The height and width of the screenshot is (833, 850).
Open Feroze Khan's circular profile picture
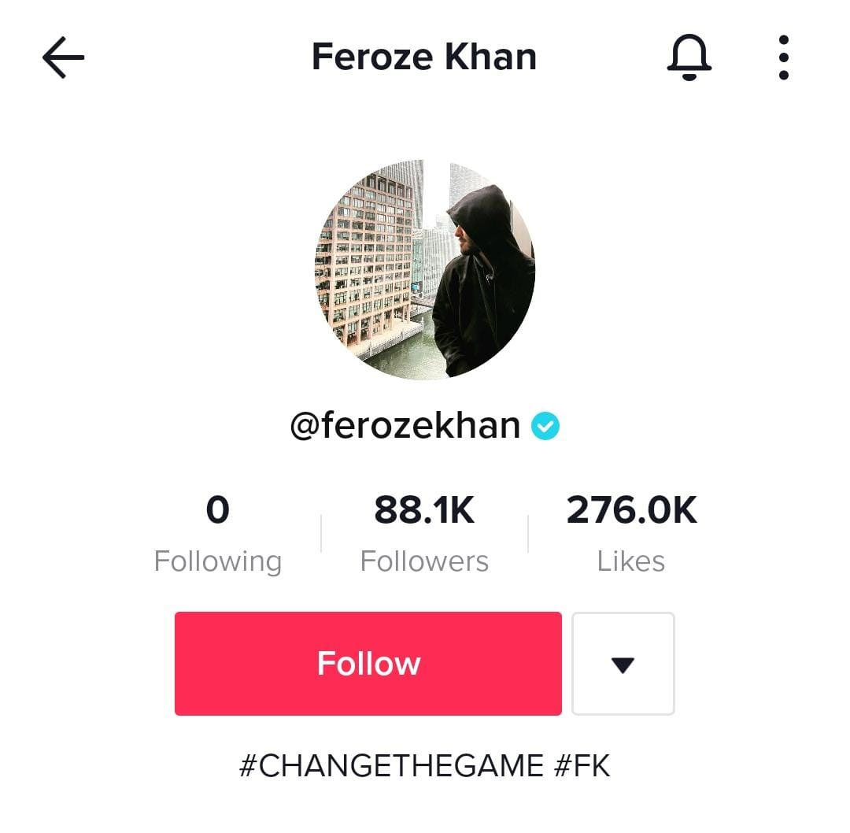(425, 269)
